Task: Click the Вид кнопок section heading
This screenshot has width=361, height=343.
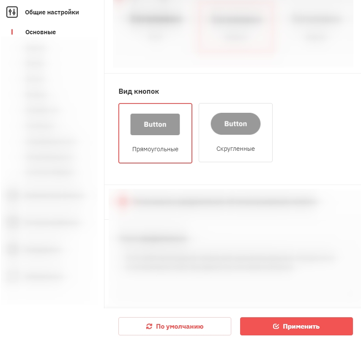Action: (139, 91)
